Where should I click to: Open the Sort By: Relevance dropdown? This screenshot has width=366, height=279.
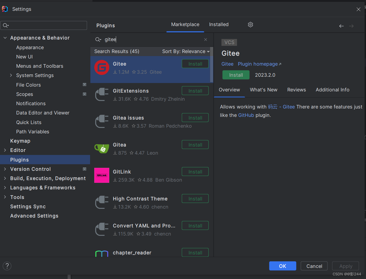point(186,52)
